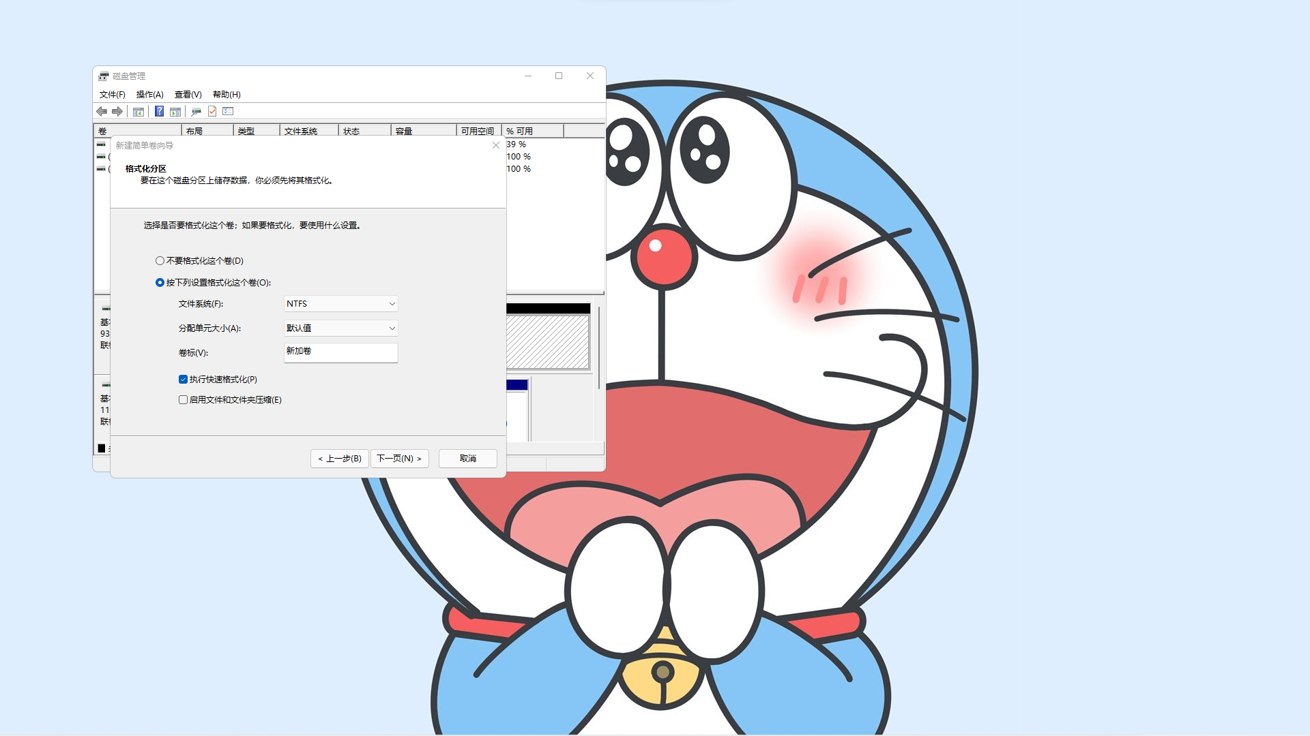The image size is (1310, 736).
Task: Uncheck 执行快速格式化 checkbox
Action: tap(183, 379)
